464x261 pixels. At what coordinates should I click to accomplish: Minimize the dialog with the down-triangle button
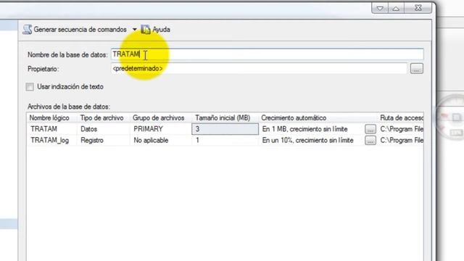pyautogui.click(x=380, y=8)
